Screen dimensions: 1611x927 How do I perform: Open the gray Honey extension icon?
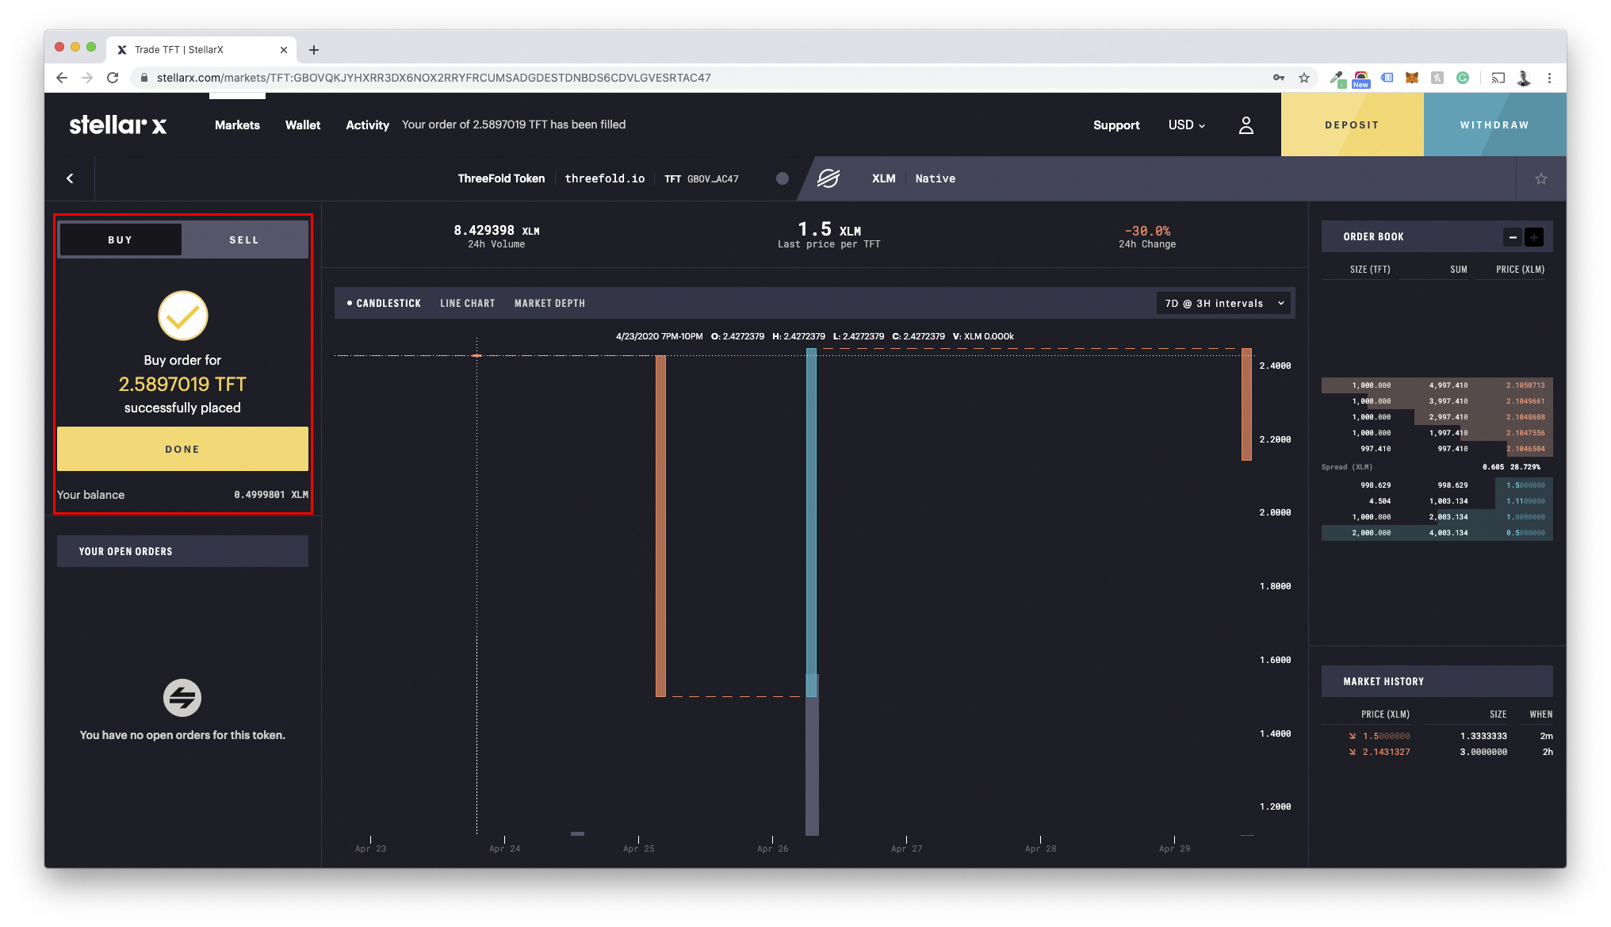[x=1437, y=78]
